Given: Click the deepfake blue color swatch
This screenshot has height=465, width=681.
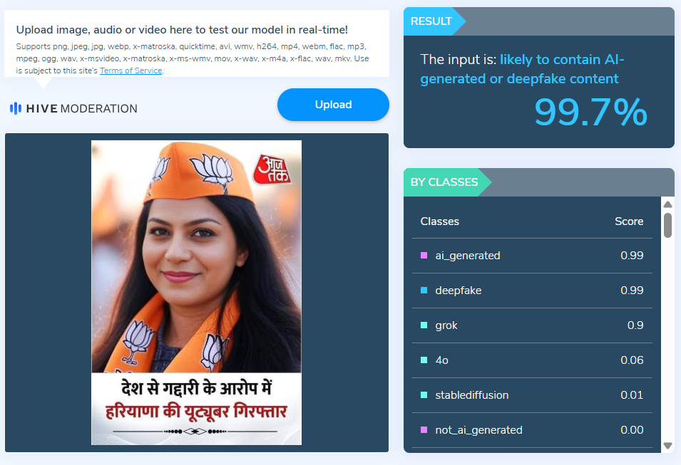Looking at the screenshot, I should pyautogui.click(x=424, y=291).
